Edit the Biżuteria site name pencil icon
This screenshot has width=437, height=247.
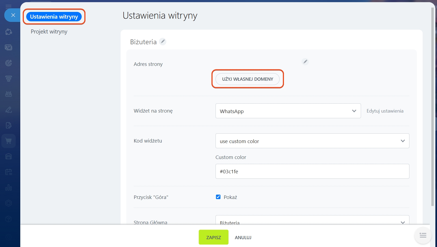point(163,42)
